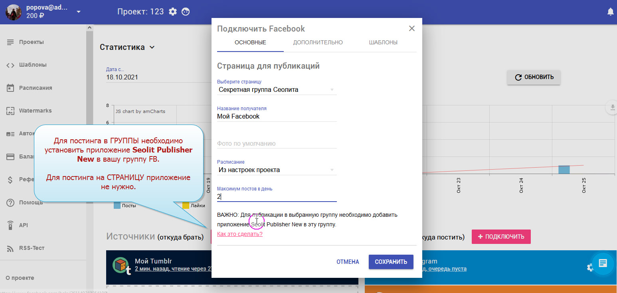Switch to the Шаблоны tab in dialog
617x293 pixels.
pyautogui.click(x=383, y=42)
